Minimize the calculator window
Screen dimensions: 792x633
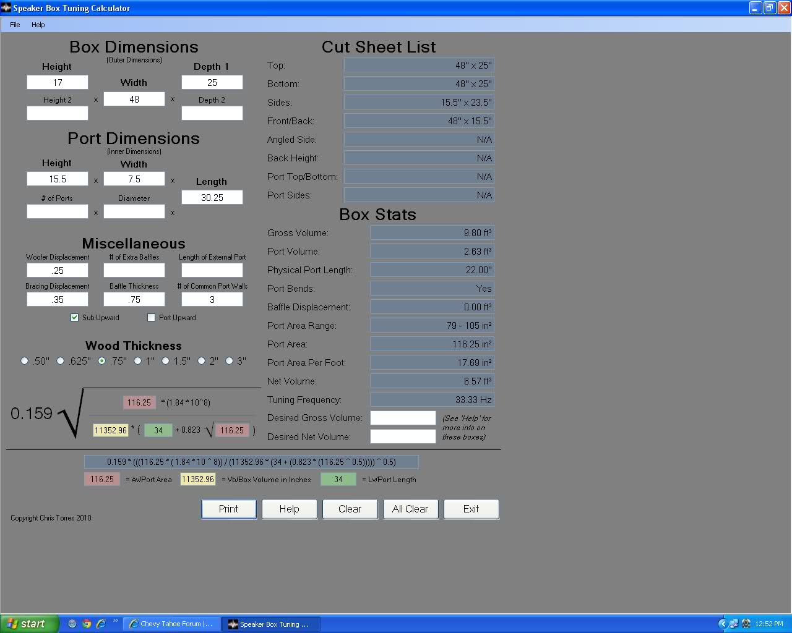[755, 8]
